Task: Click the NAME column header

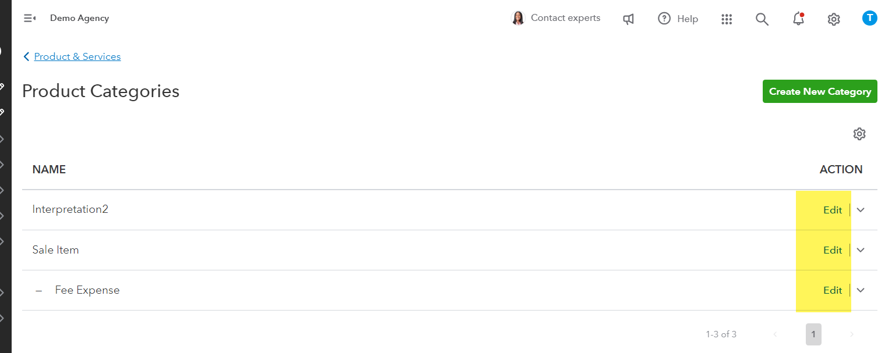Action: (49, 170)
